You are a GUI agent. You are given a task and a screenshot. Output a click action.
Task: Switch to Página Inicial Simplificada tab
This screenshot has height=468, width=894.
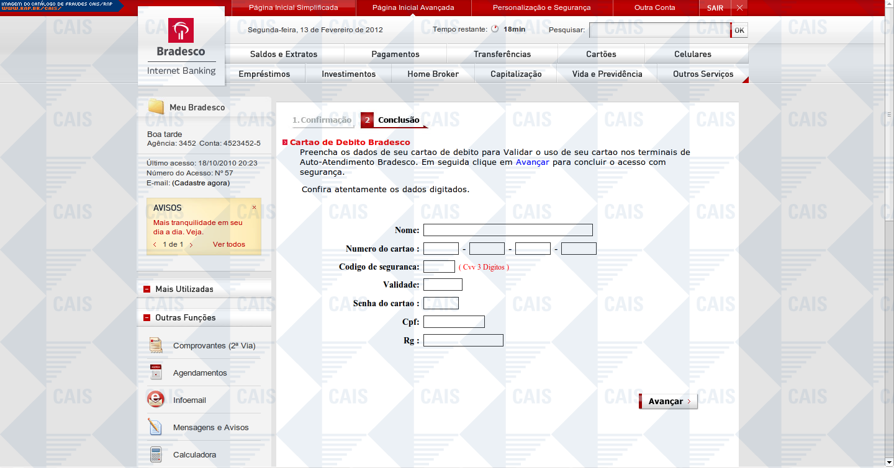[x=293, y=8]
